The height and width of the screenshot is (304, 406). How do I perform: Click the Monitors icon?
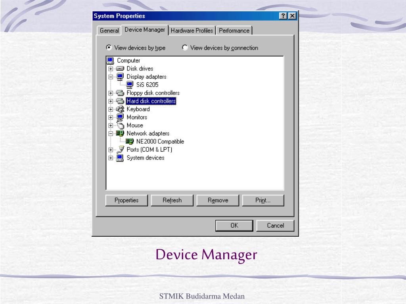[x=120, y=117]
